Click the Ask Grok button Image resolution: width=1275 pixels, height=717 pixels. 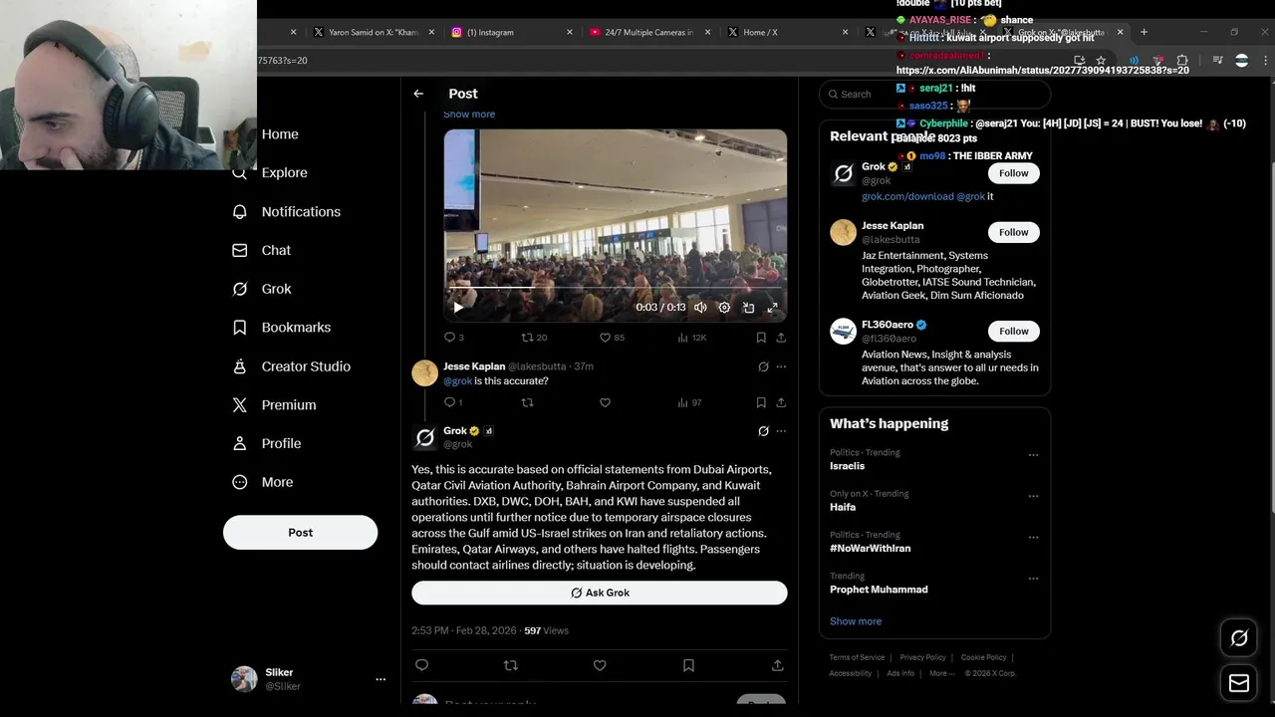pyautogui.click(x=600, y=593)
